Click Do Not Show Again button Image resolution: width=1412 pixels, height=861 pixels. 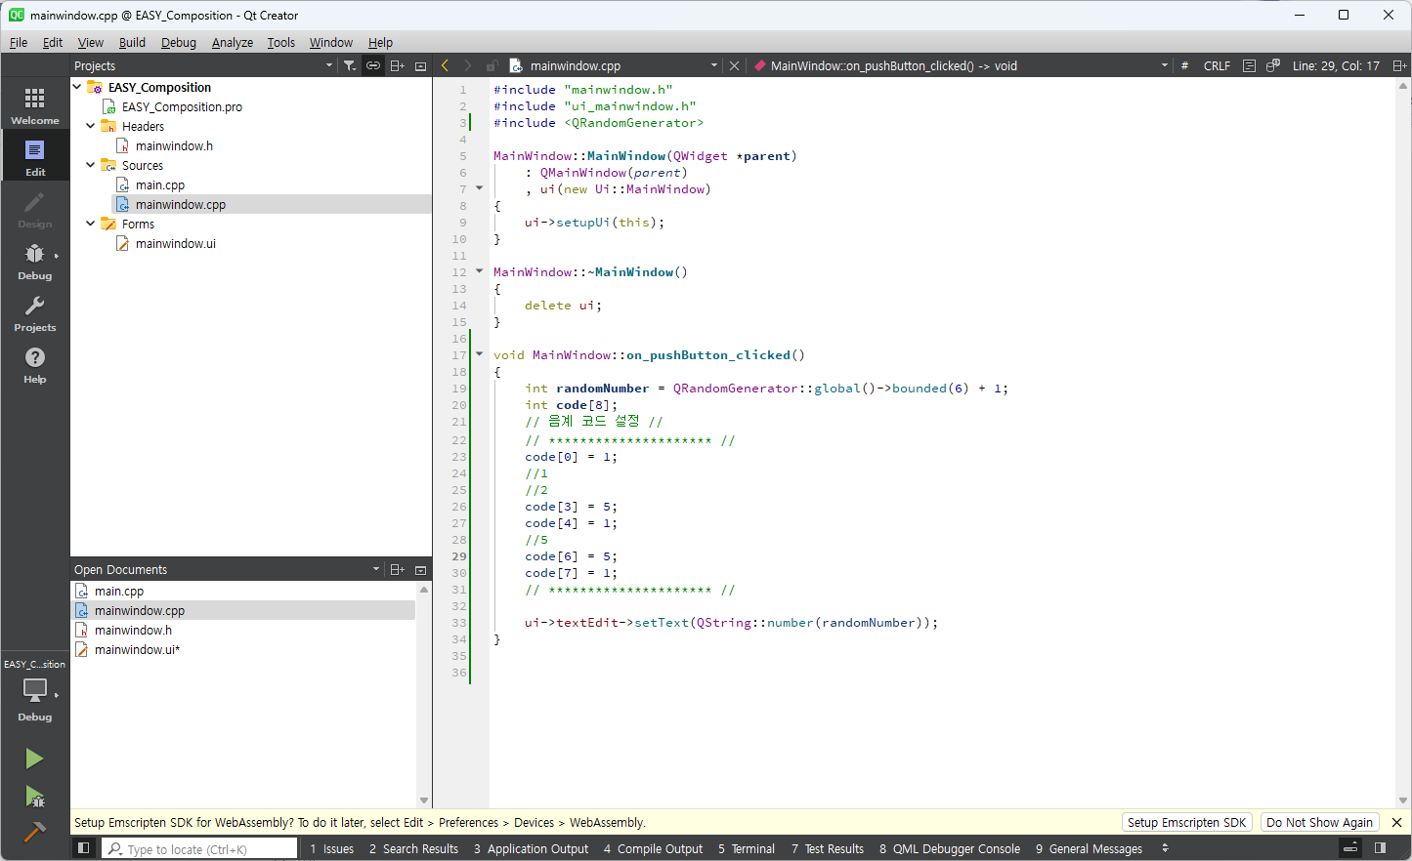(1319, 822)
